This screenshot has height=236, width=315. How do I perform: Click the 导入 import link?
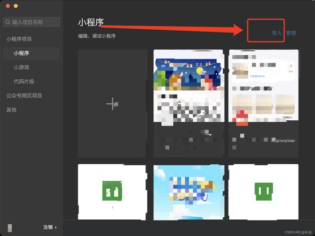pos(277,33)
